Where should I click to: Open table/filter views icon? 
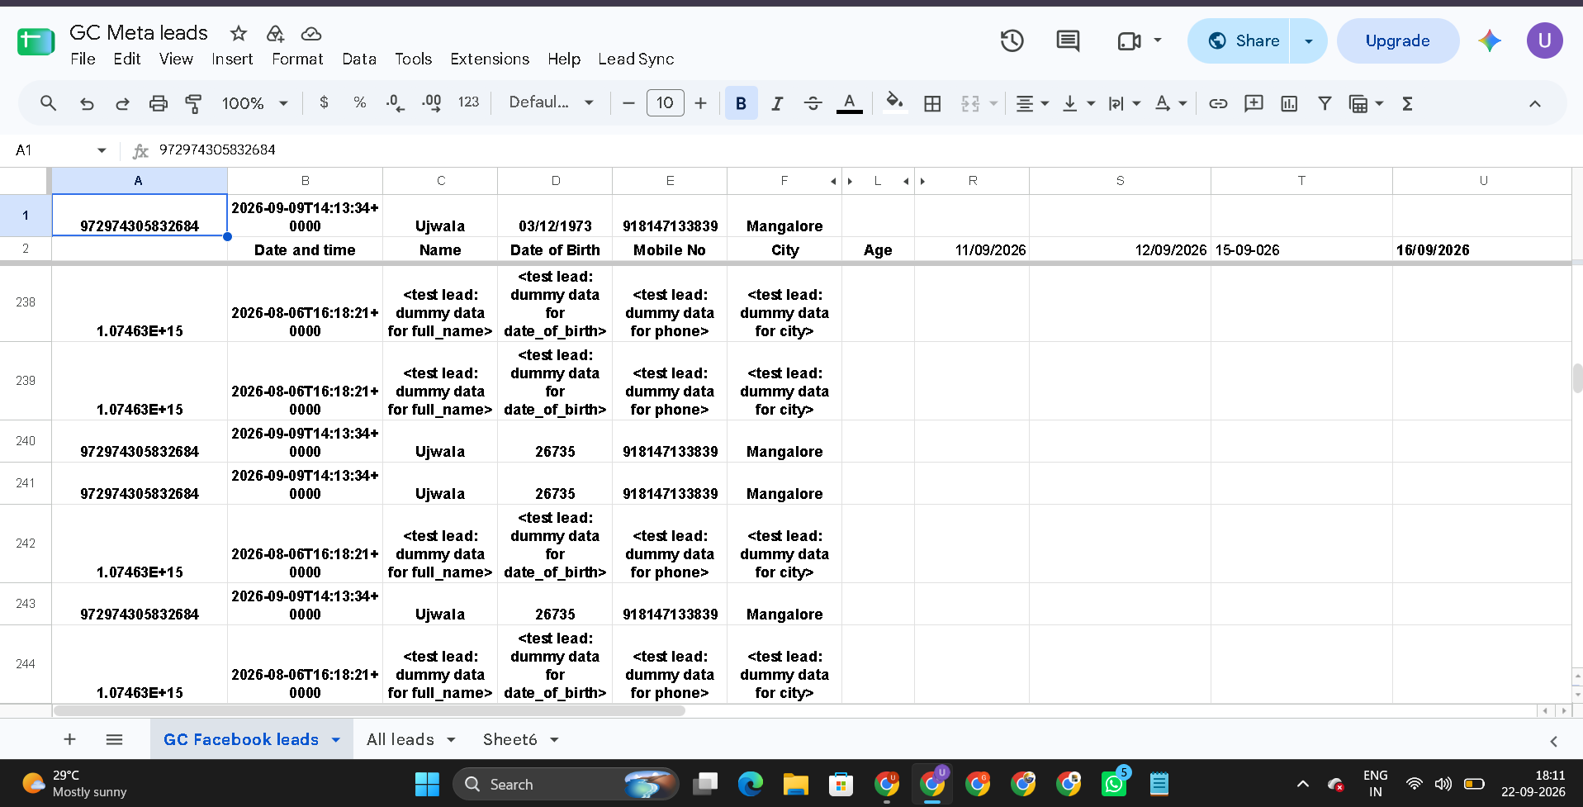point(1358,103)
